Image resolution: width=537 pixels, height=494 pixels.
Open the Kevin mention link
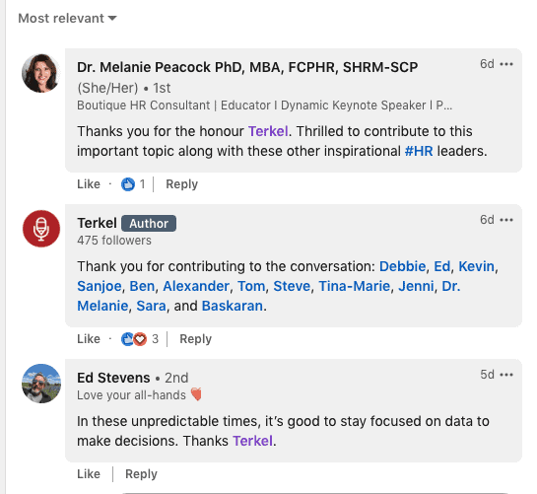(x=476, y=266)
